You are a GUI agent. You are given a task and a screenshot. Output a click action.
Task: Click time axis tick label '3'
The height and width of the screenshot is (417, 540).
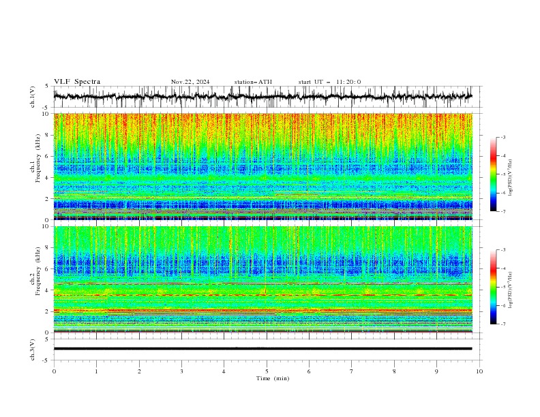[x=181, y=371]
